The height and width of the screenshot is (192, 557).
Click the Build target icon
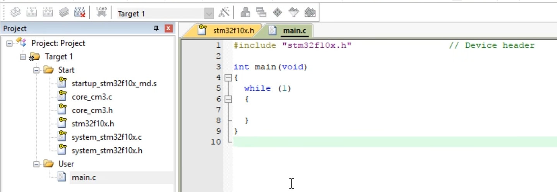32,13
